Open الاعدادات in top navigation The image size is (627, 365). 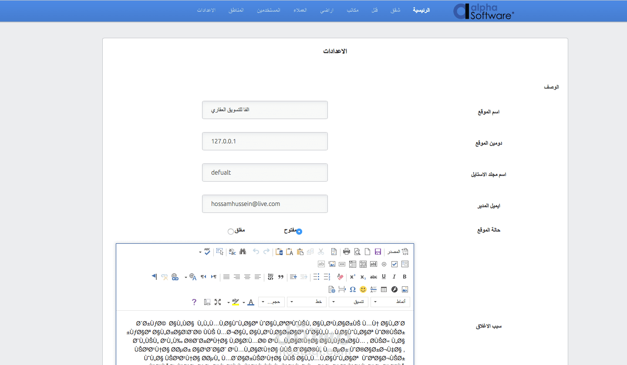pos(206,10)
